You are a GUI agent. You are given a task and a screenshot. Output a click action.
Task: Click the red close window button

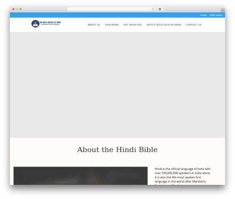(x=14, y=9)
